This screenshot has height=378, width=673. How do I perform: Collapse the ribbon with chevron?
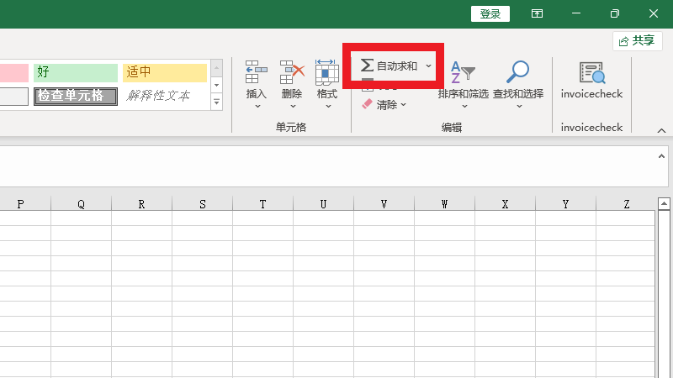[x=661, y=131]
